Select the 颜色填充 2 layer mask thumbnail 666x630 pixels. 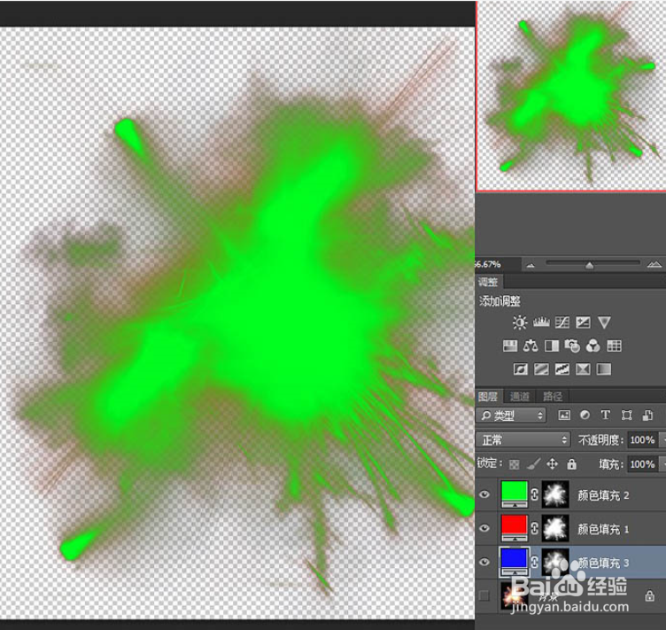(x=555, y=494)
